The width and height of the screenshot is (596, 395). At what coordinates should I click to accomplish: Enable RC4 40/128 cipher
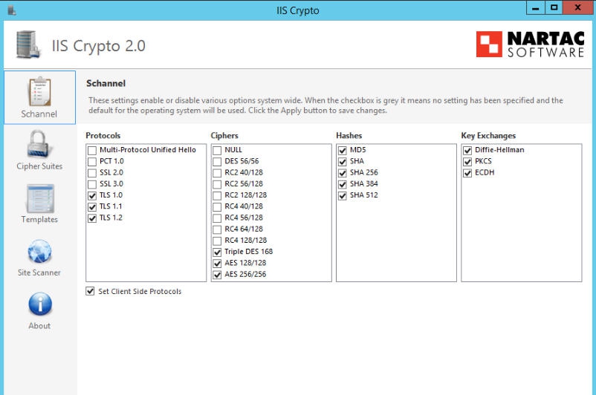coord(217,207)
